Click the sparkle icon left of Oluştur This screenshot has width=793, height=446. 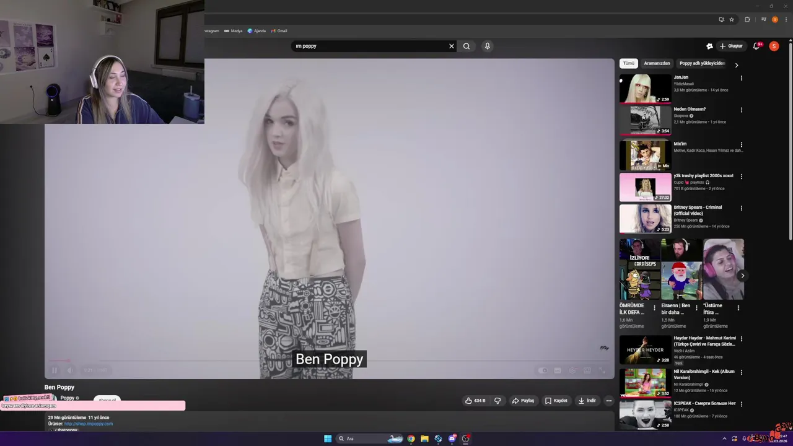(x=709, y=46)
